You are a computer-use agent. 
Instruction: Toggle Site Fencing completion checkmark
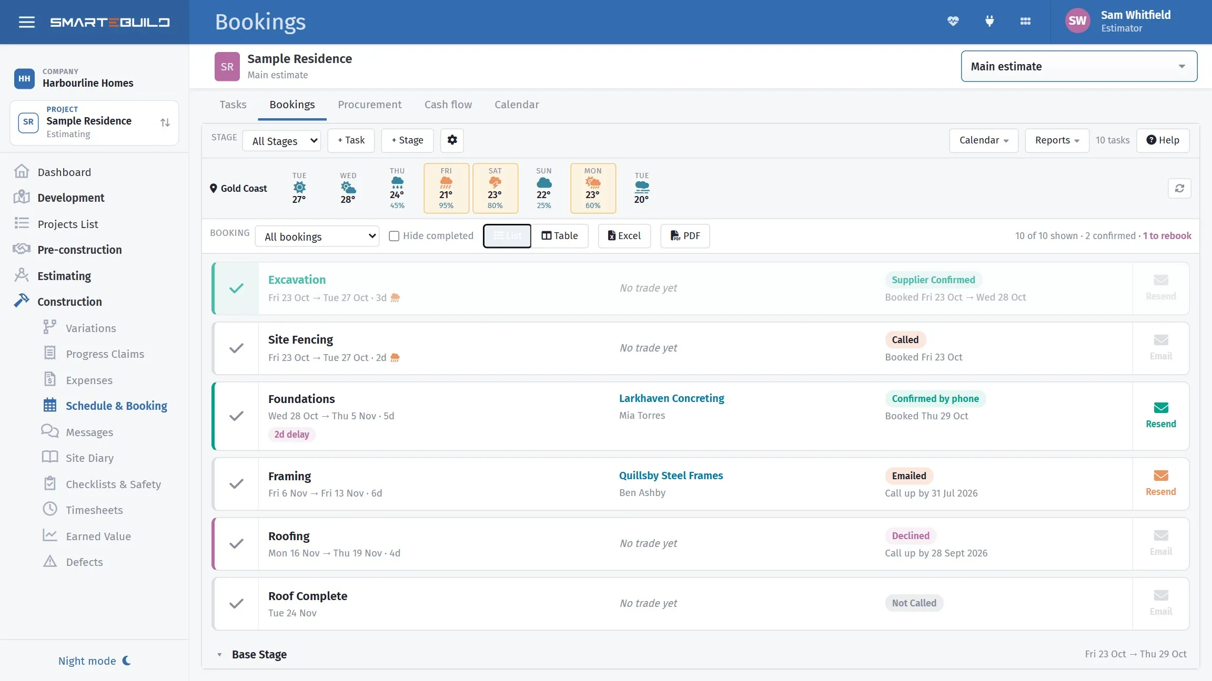coord(237,348)
